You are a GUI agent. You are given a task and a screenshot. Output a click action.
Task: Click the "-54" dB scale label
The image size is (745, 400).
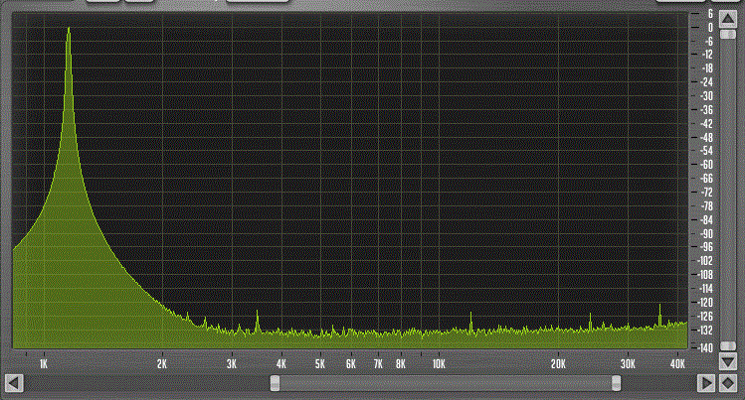707,151
